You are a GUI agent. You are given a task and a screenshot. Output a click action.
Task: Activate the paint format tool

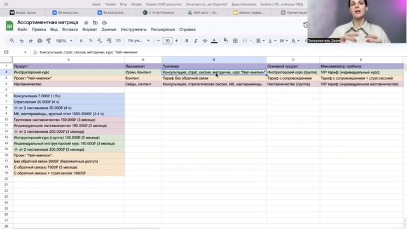[48, 41]
